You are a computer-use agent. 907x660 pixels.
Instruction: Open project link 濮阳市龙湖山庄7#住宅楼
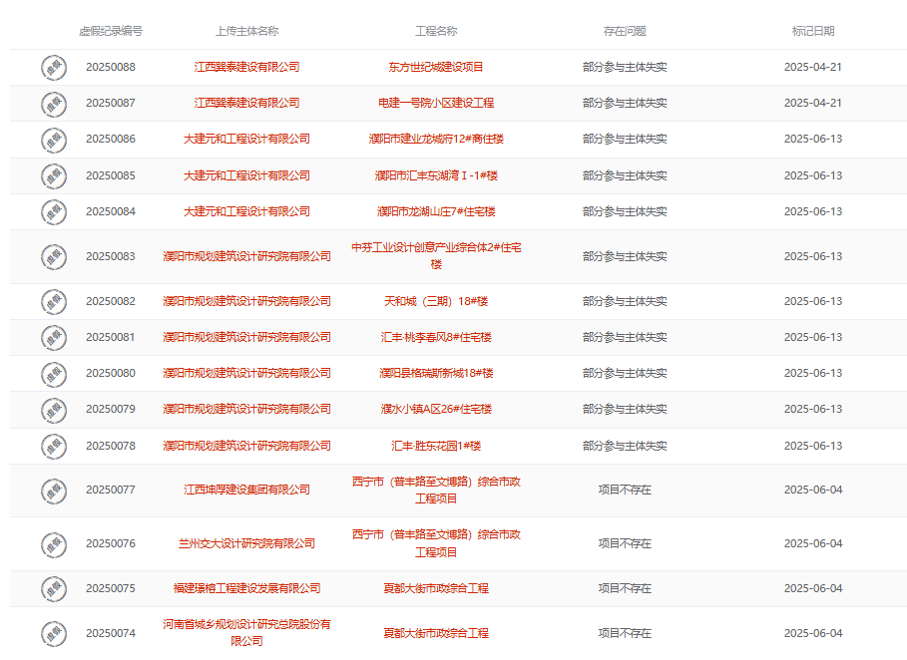coord(436,211)
